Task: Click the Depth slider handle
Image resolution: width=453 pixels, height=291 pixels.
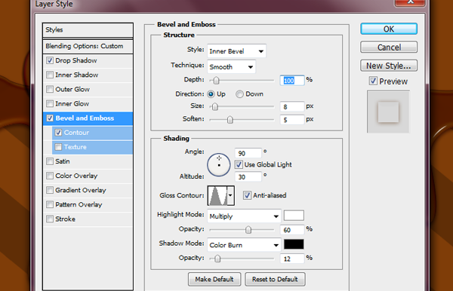Action: (216, 80)
